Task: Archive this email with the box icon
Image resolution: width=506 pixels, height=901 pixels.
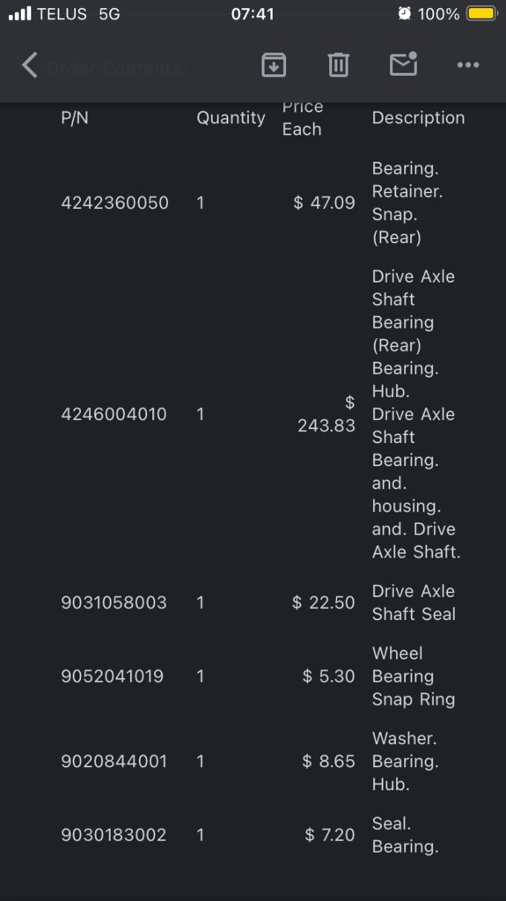Action: pyautogui.click(x=274, y=64)
